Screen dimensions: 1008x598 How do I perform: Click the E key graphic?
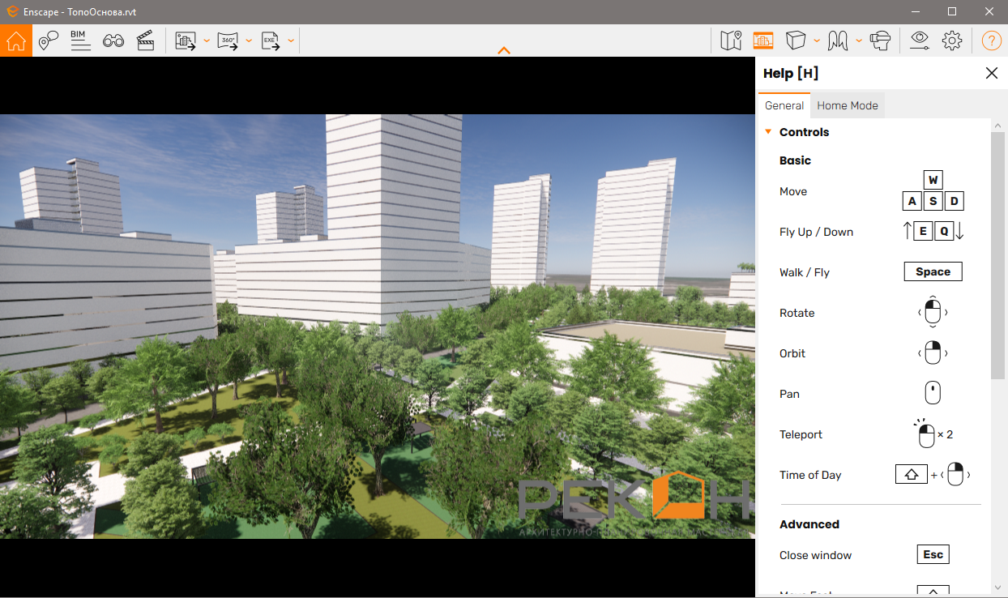pyautogui.click(x=923, y=232)
